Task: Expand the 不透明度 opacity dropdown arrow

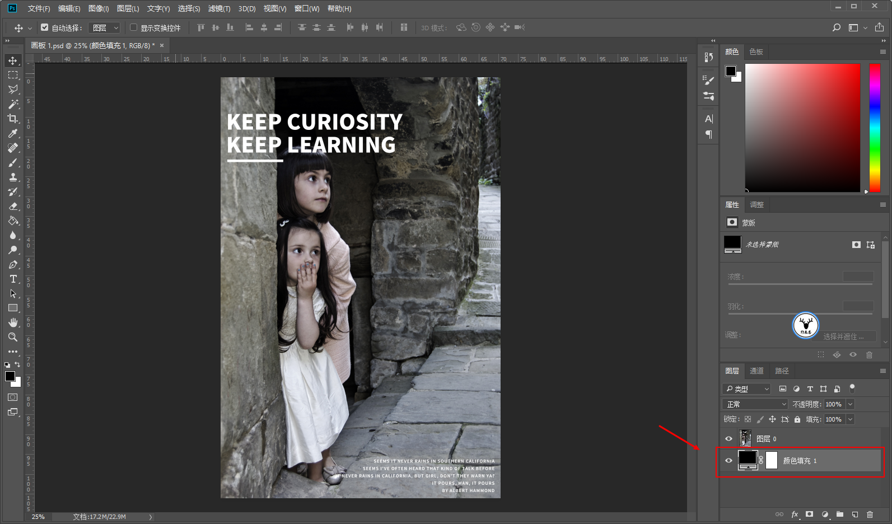Action: (x=850, y=404)
